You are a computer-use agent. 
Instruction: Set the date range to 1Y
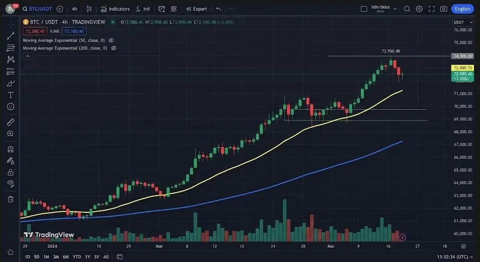pos(88,257)
